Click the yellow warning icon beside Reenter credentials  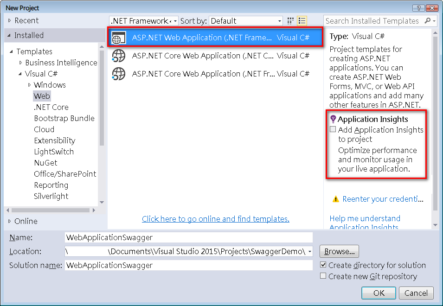pyautogui.click(x=336, y=199)
